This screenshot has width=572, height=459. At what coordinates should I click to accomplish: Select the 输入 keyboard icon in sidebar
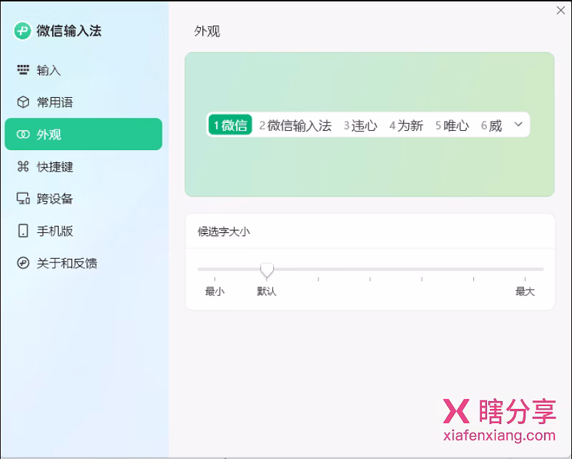tap(22, 70)
